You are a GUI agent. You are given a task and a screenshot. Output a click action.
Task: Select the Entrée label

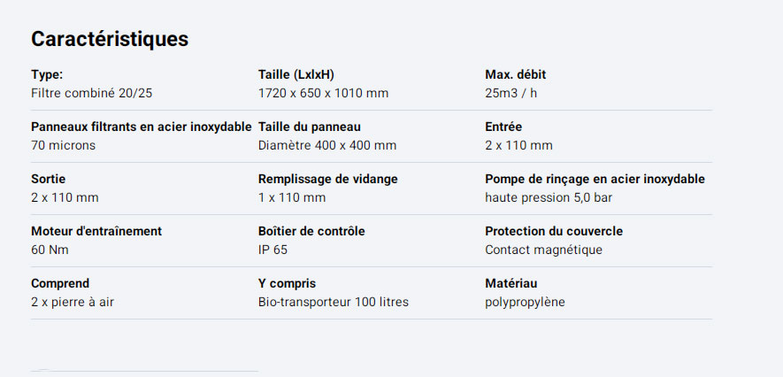503,127
